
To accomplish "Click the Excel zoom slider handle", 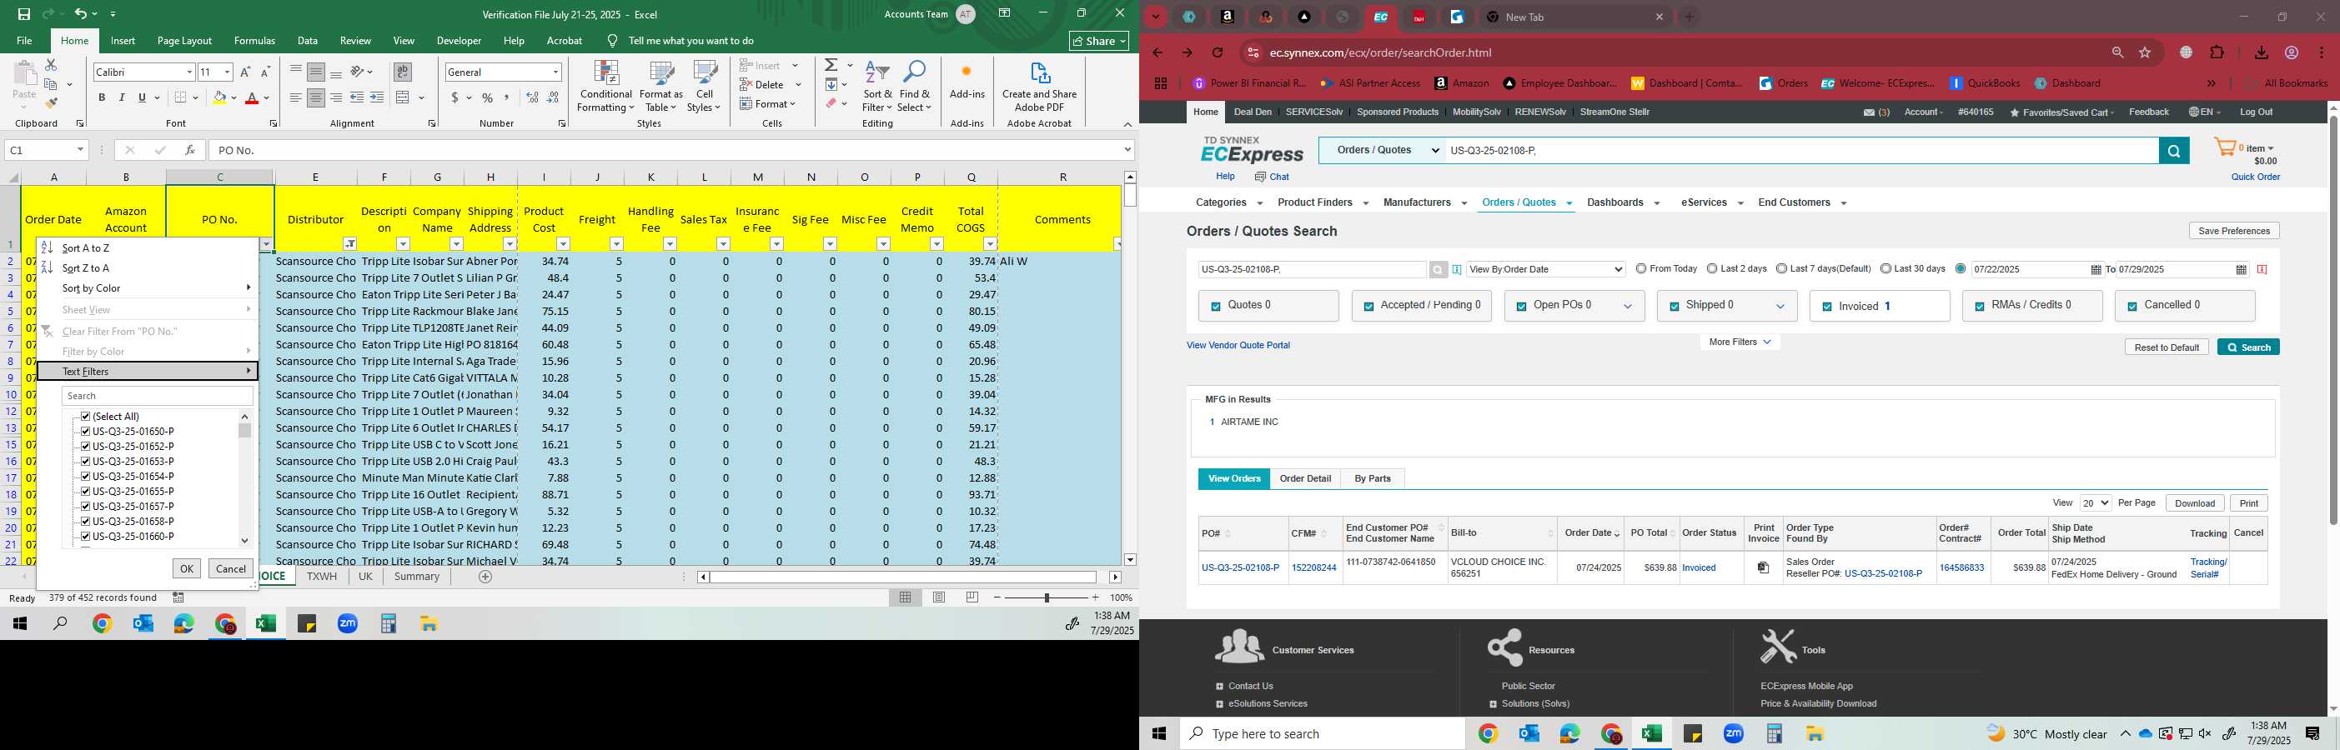I will 1047,597.
